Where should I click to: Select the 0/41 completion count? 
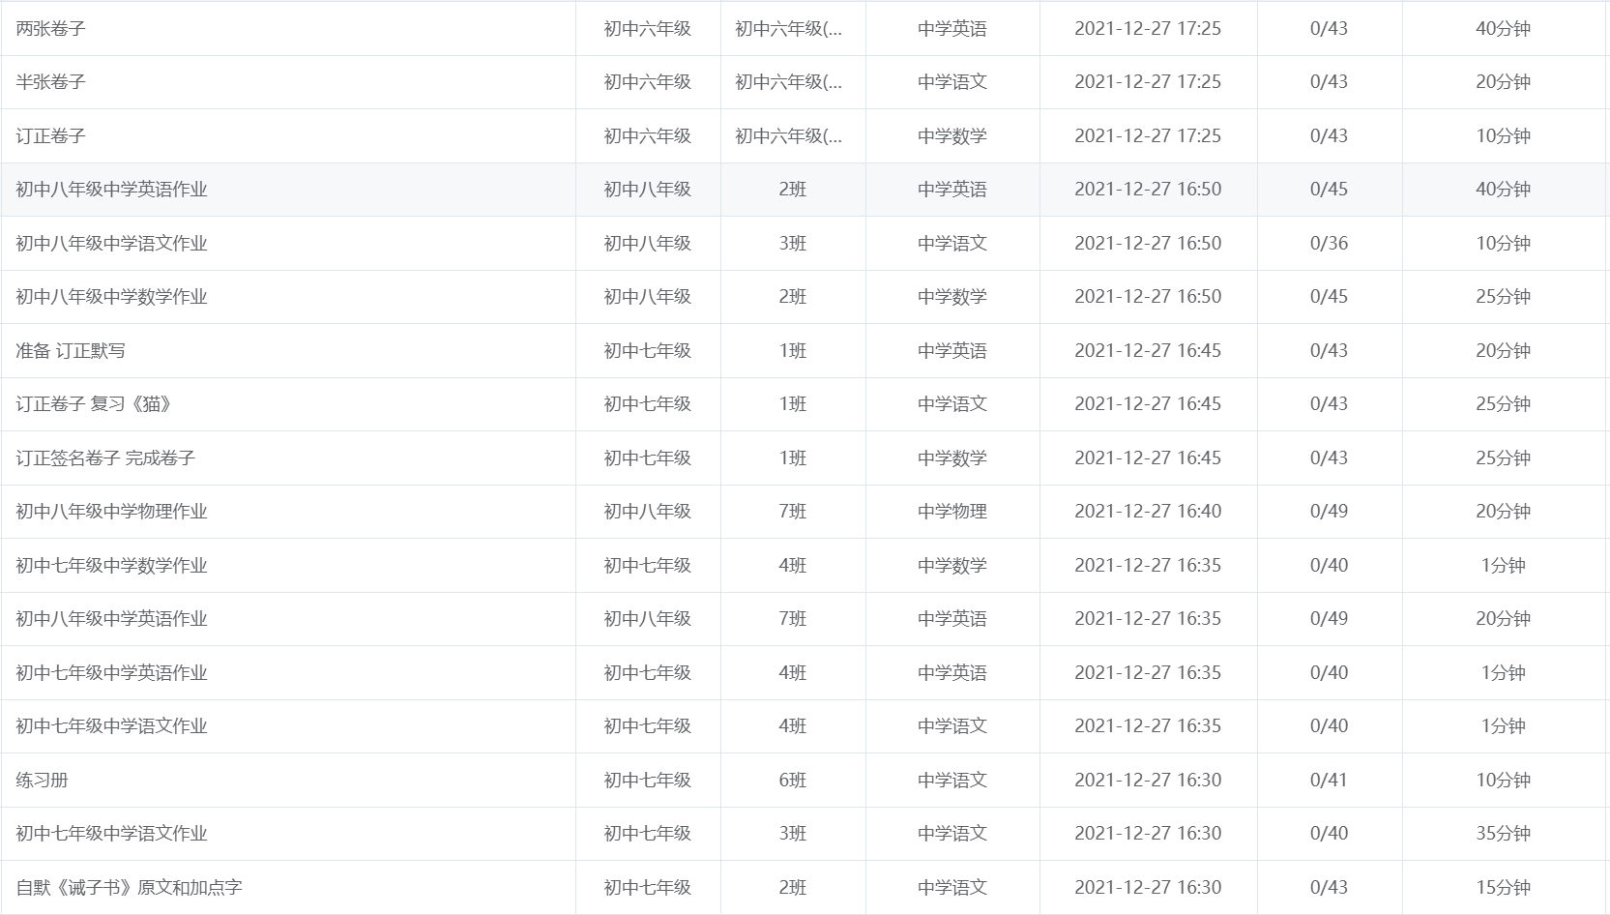pos(1329,780)
